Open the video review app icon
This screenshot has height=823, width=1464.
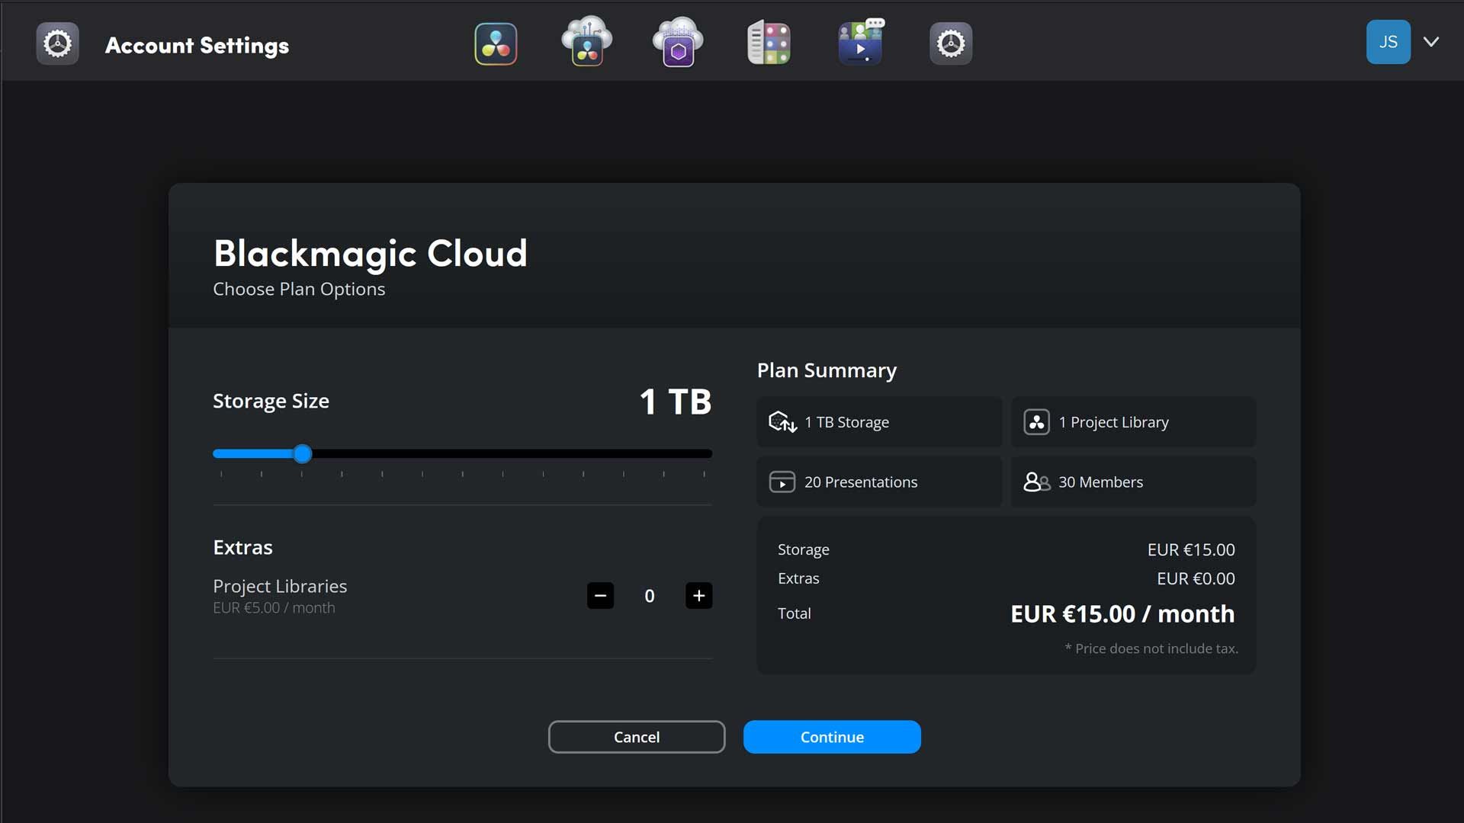pyautogui.click(x=860, y=42)
